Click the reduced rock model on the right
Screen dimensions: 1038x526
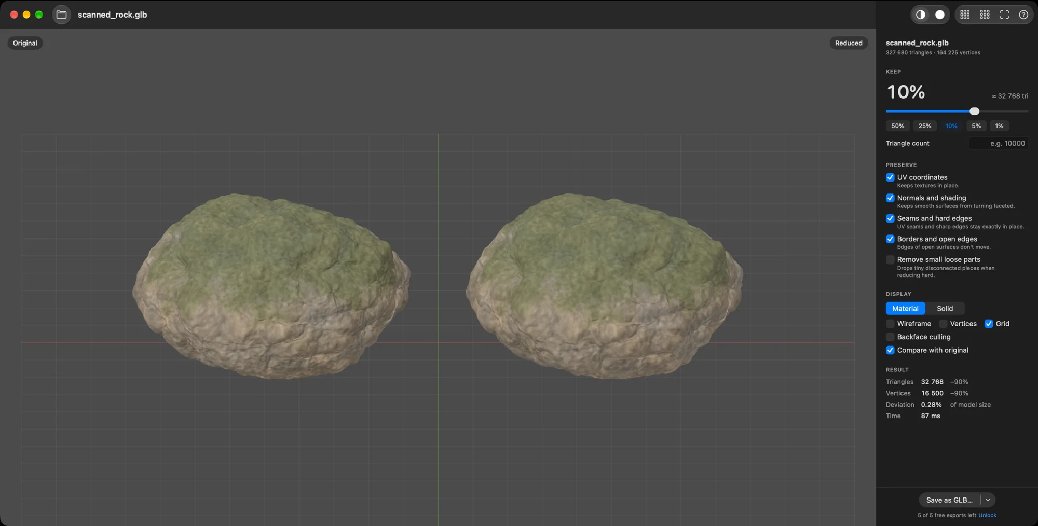coord(604,286)
